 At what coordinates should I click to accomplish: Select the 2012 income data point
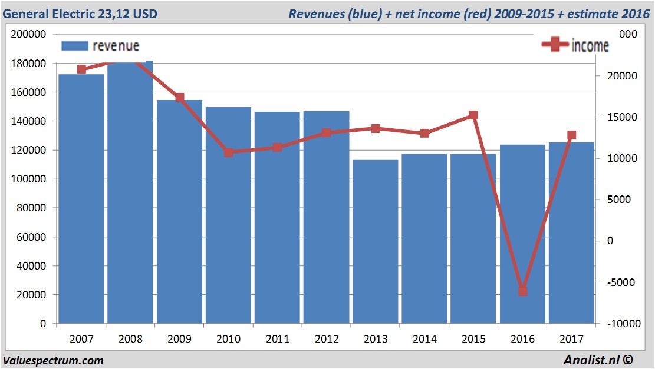327,132
